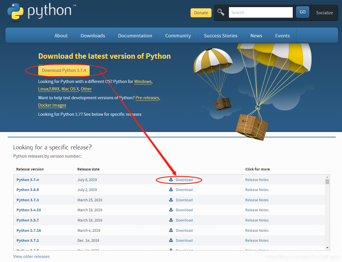The width and height of the screenshot is (342, 262).
Task: Open the Downloads menu
Action: [93, 36]
